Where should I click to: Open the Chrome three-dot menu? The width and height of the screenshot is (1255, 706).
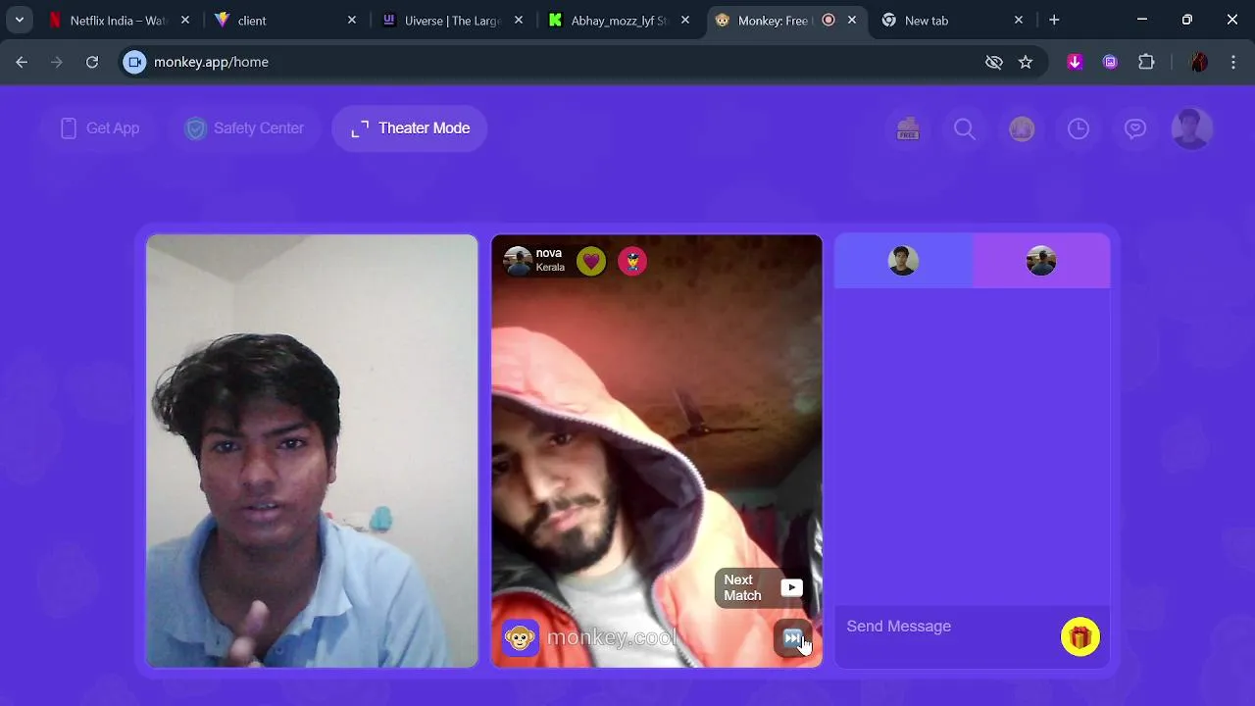[x=1233, y=62]
